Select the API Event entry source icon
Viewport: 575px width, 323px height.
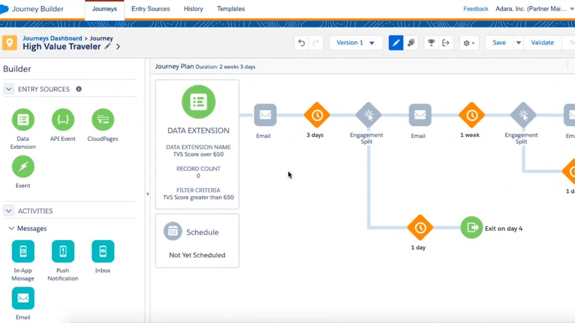pyautogui.click(x=63, y=120)
